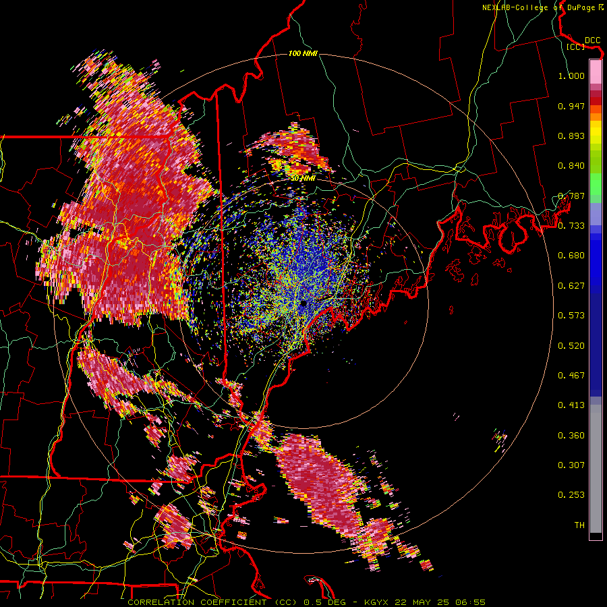Click the 0.627 legend value

pos(571,286)
